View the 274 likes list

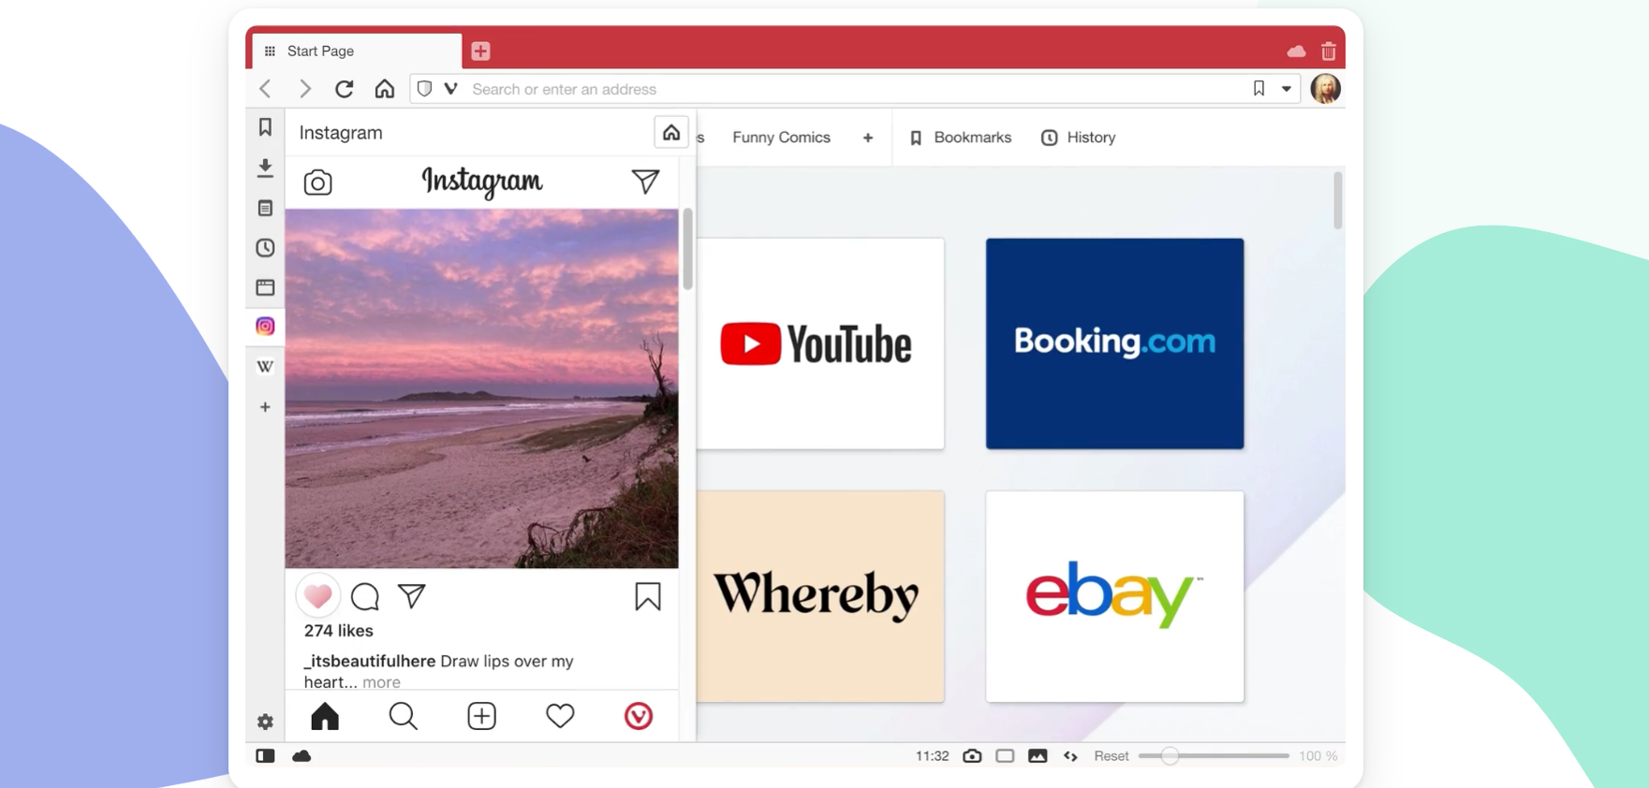(x=339, y=631)
